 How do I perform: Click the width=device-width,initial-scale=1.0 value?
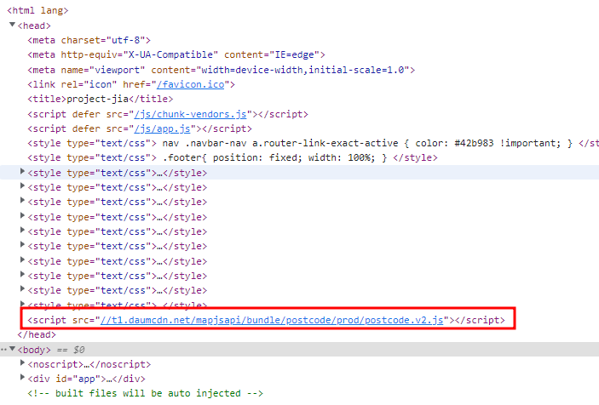(x=303, y=70)
